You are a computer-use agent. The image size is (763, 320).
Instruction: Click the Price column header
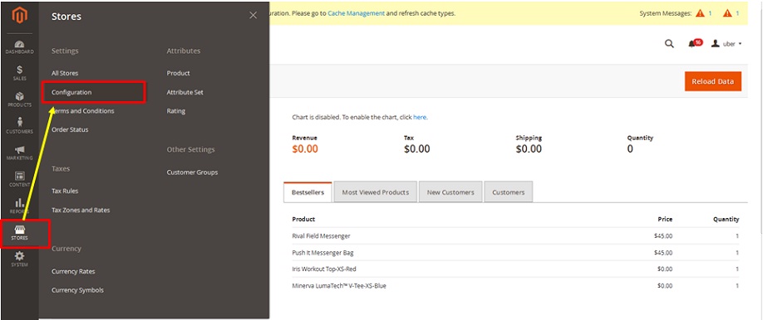(665, 219)
